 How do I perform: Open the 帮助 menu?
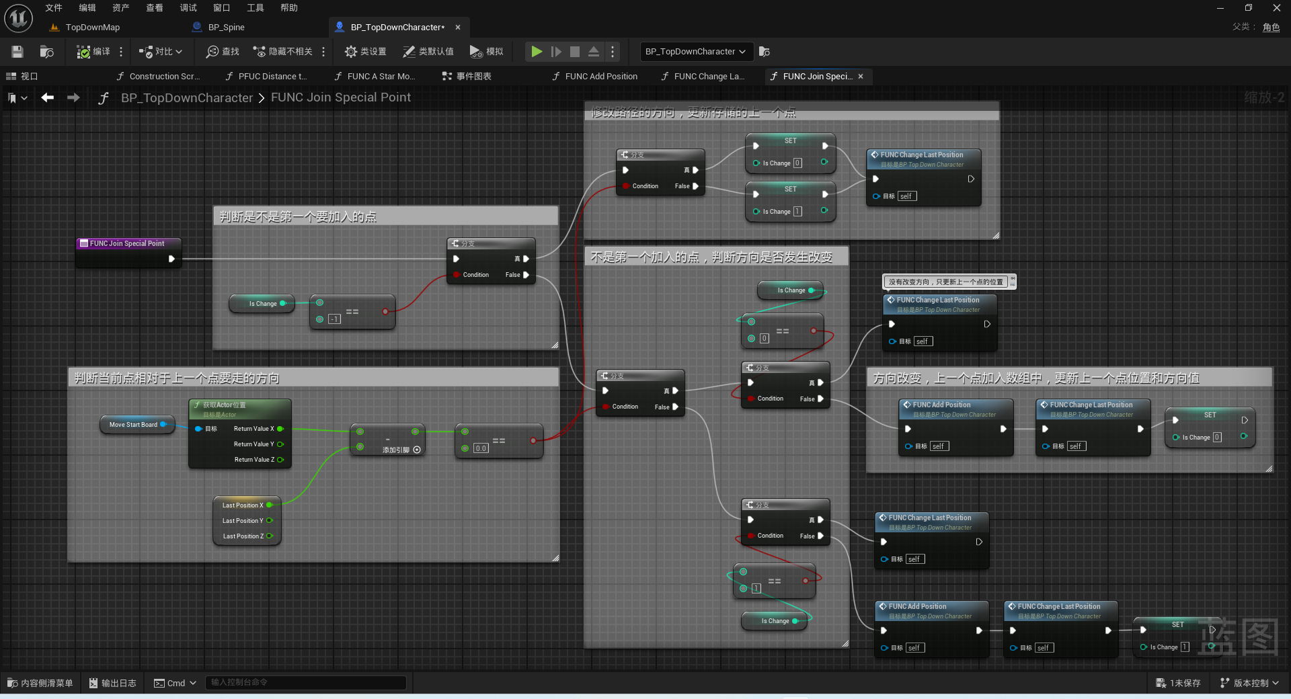pos(289,8)
